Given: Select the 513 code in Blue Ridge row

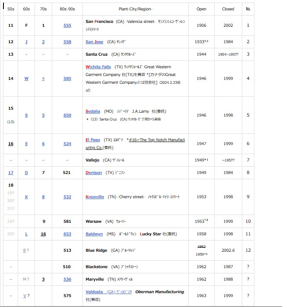Looking at the screenshot, I should pos(67,250).
